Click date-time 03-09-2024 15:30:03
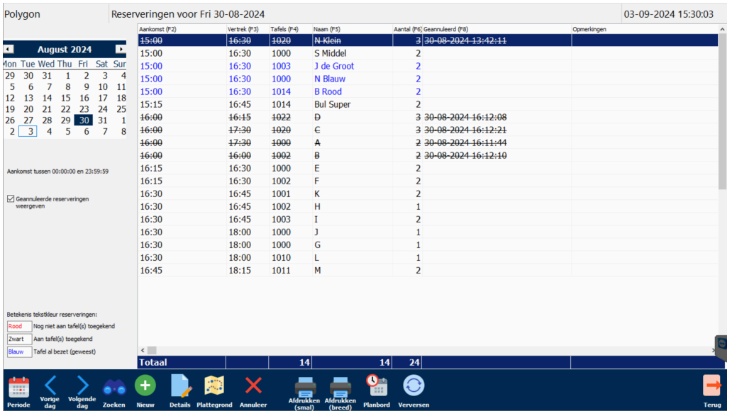Image resolution: width=732 pixels, height=416 pixels. [x=668, y=14]
